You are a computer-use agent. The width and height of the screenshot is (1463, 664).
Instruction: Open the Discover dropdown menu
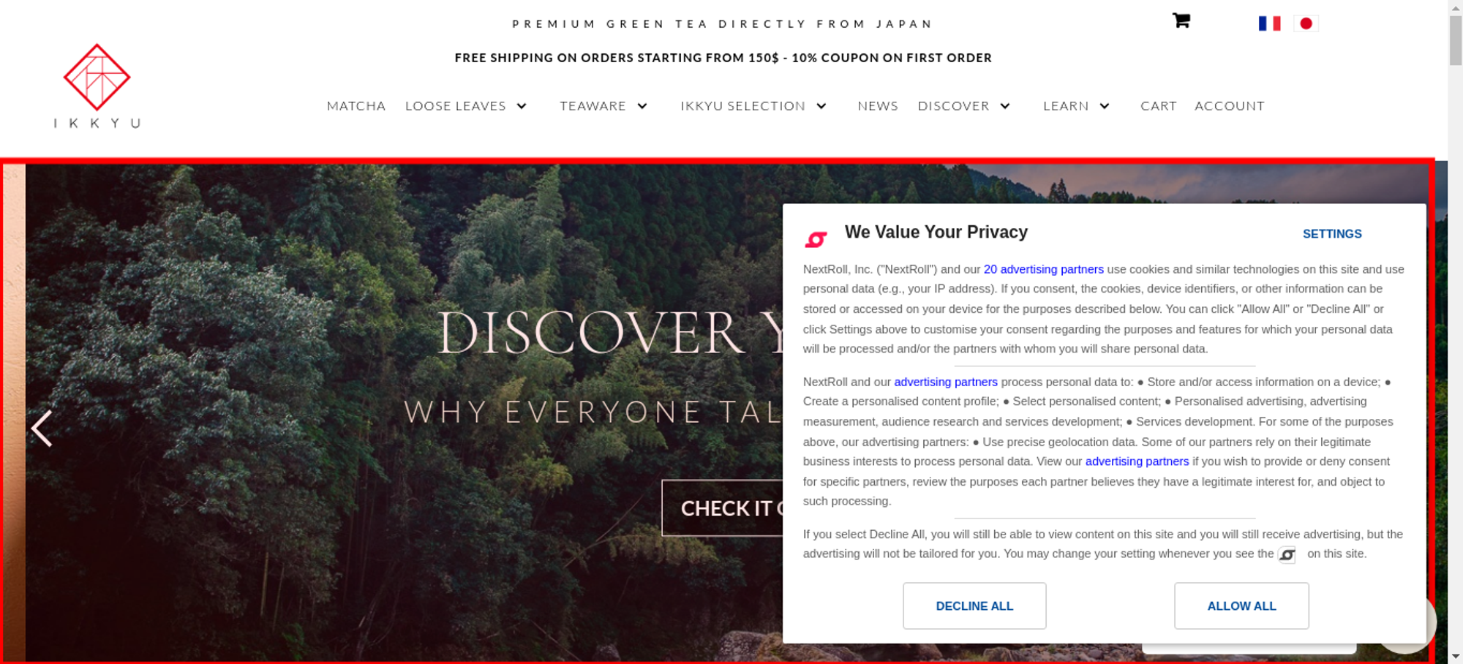pyautogui.click(x=964, y=106)
